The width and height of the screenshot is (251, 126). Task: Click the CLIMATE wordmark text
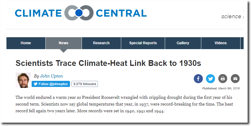(38, 13)
